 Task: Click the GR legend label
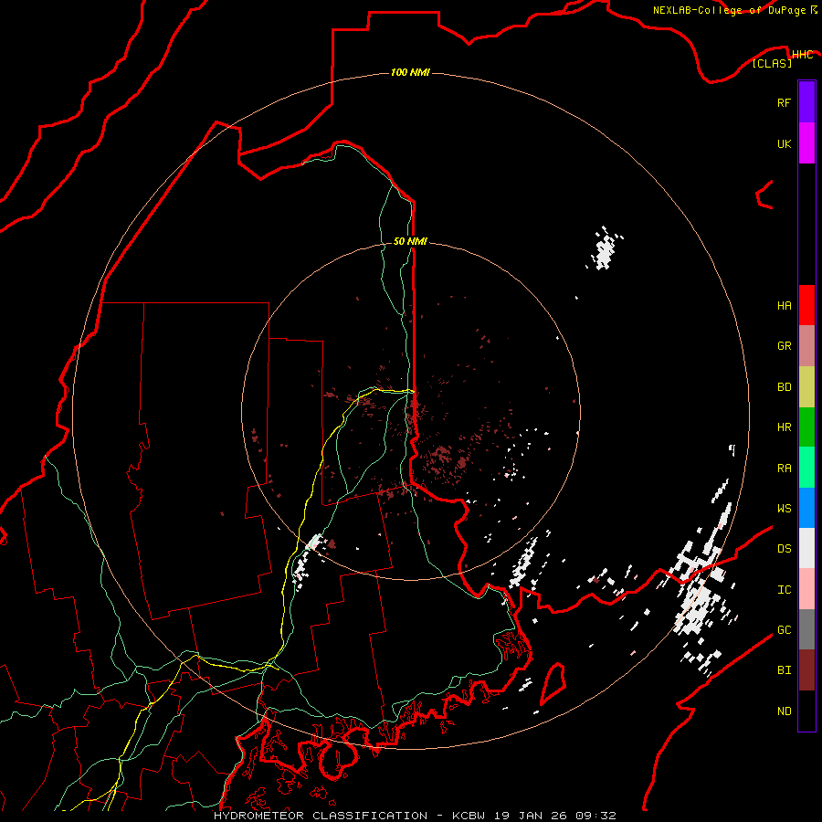[x=784, y=346]
